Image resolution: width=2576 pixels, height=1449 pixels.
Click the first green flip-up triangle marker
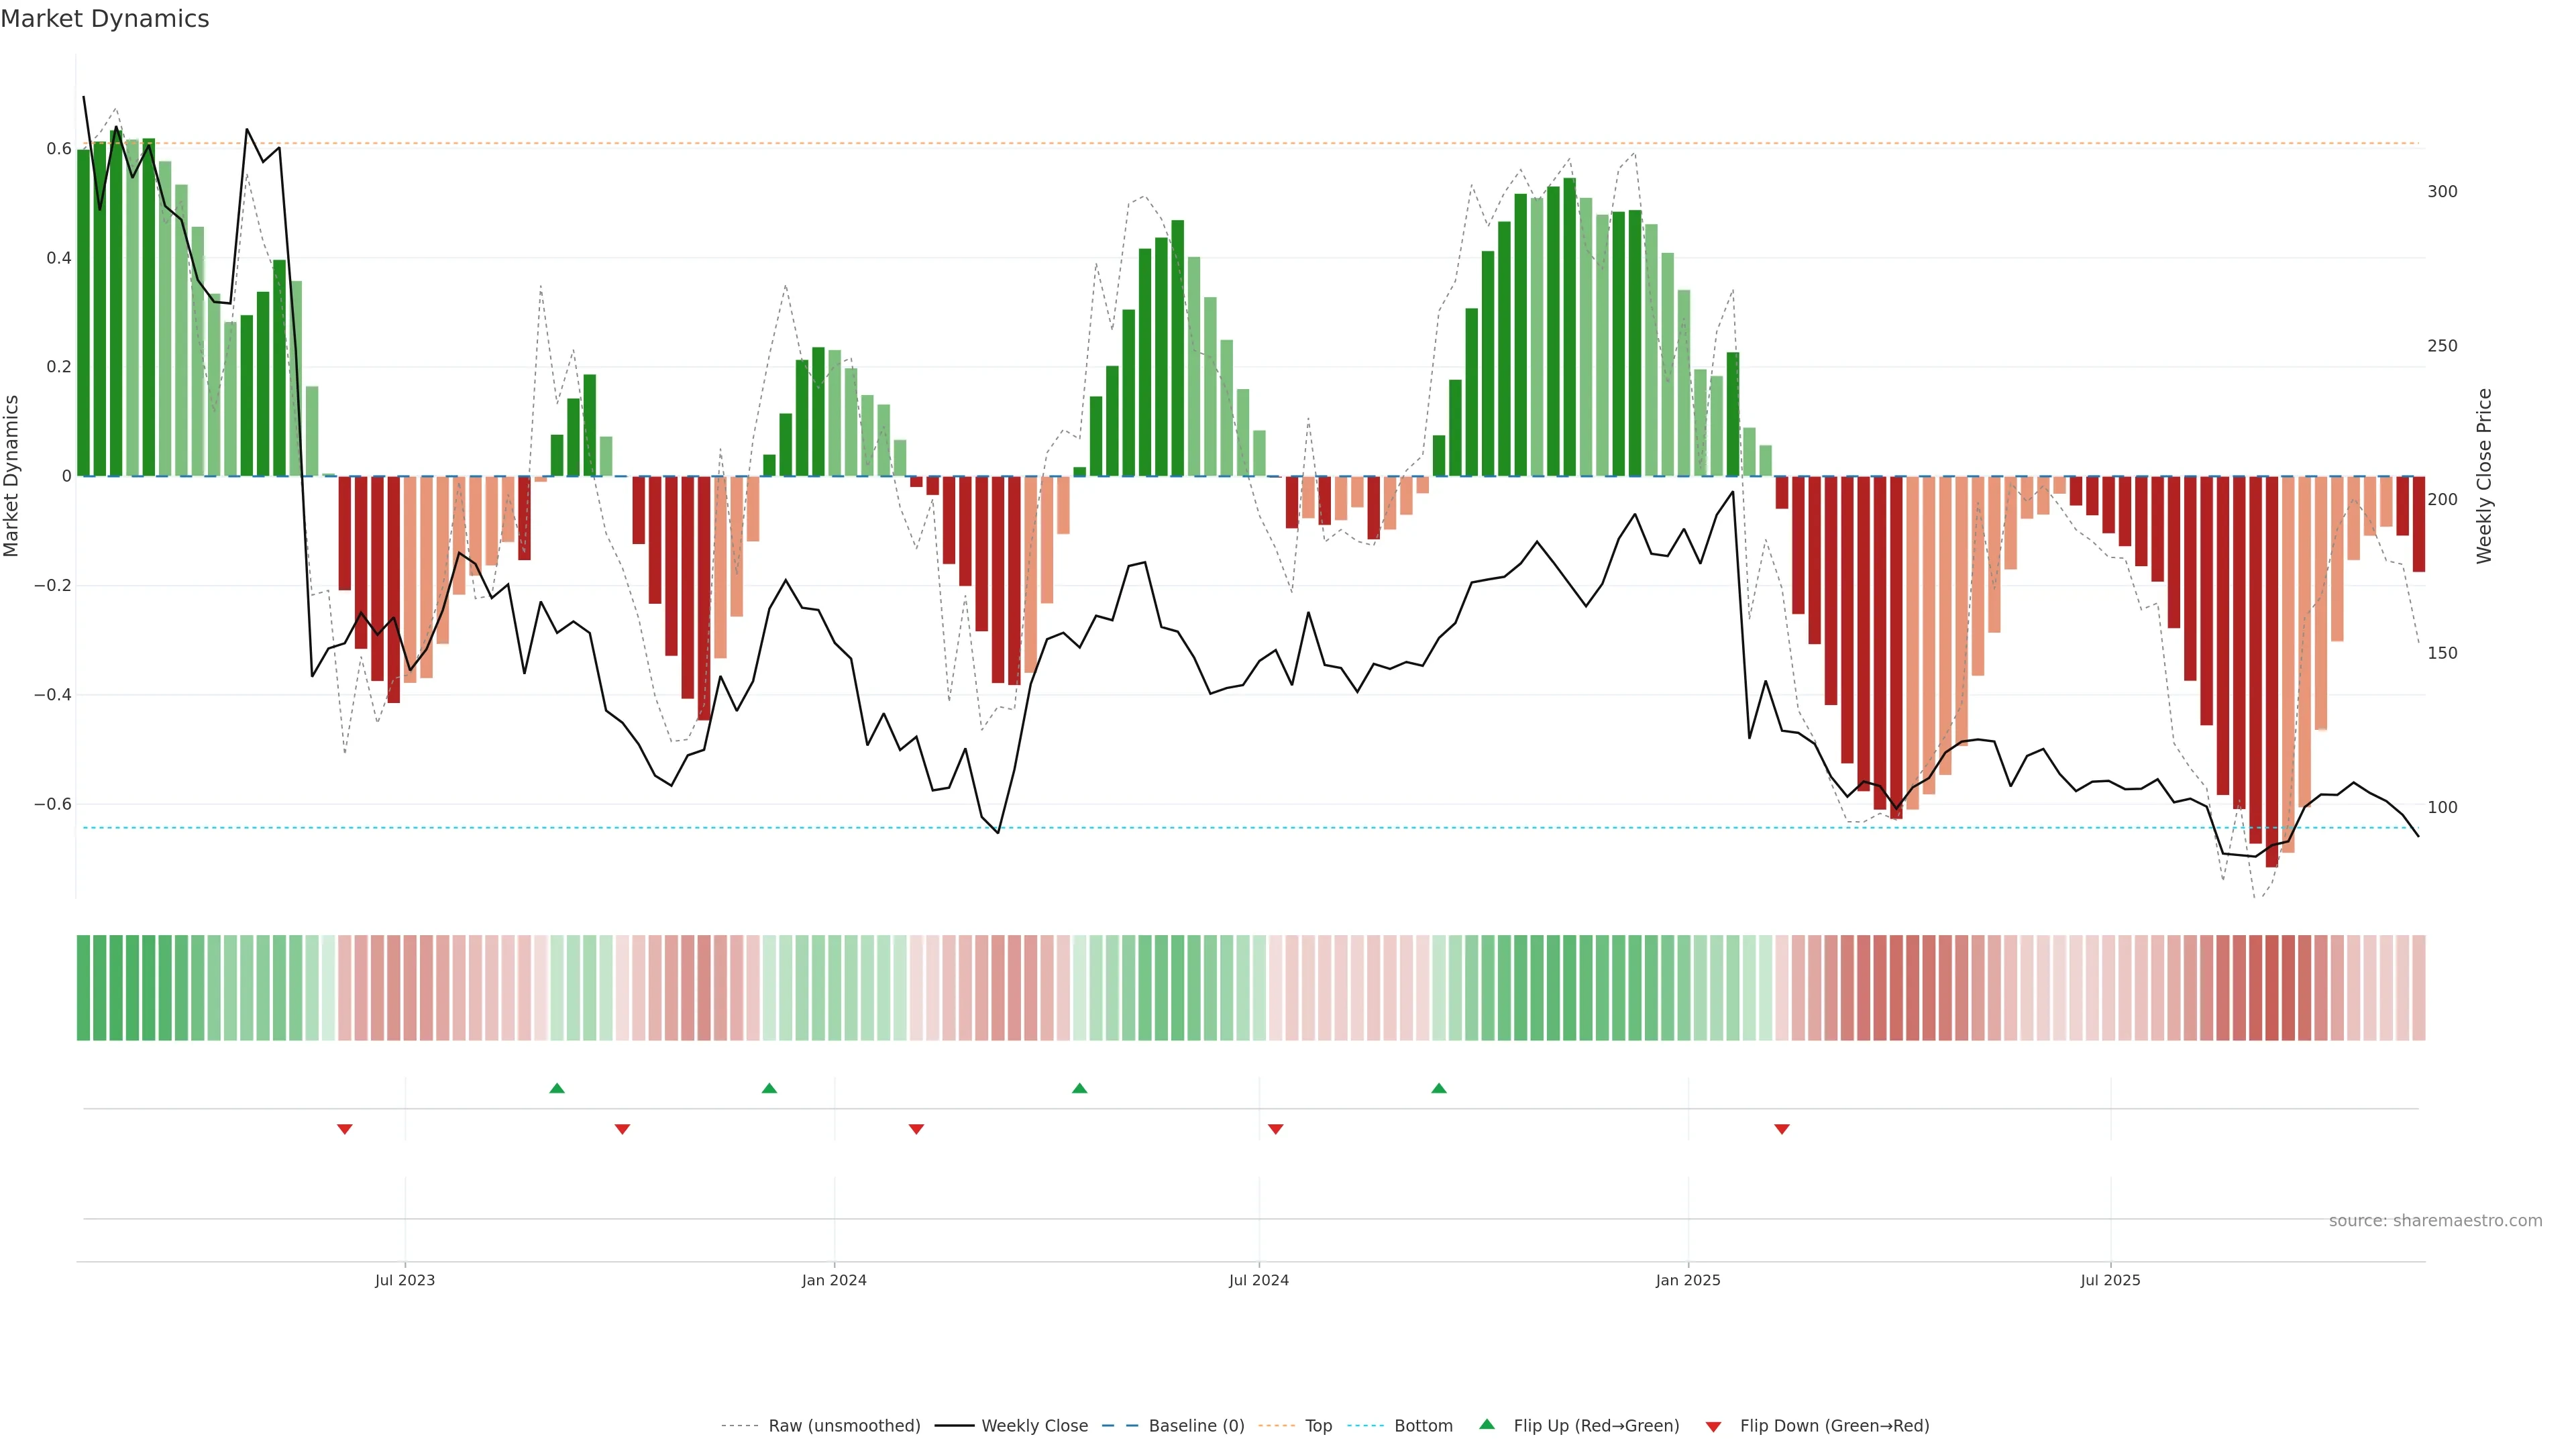point(557,1088)
